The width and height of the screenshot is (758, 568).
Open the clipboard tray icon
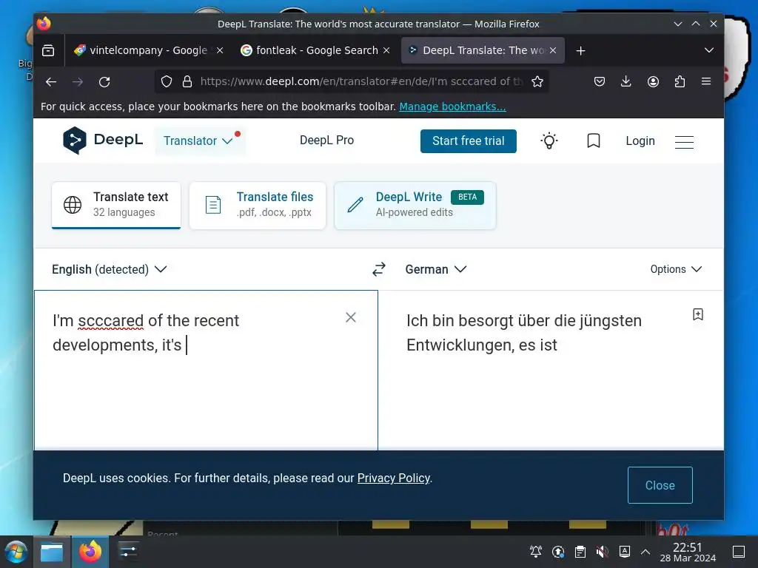pos(580,552)
